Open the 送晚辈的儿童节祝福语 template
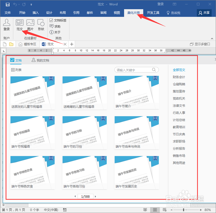This screenshot has height=213, width=216. (85, 93)
